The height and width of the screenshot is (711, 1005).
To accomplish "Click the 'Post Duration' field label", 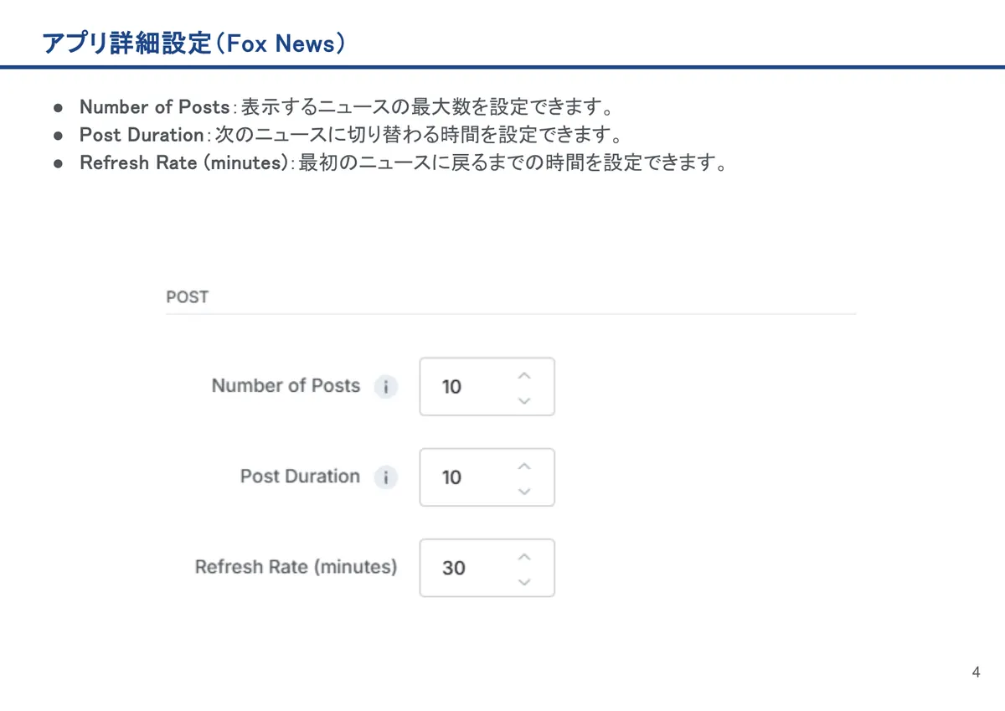I will point(300,477).
